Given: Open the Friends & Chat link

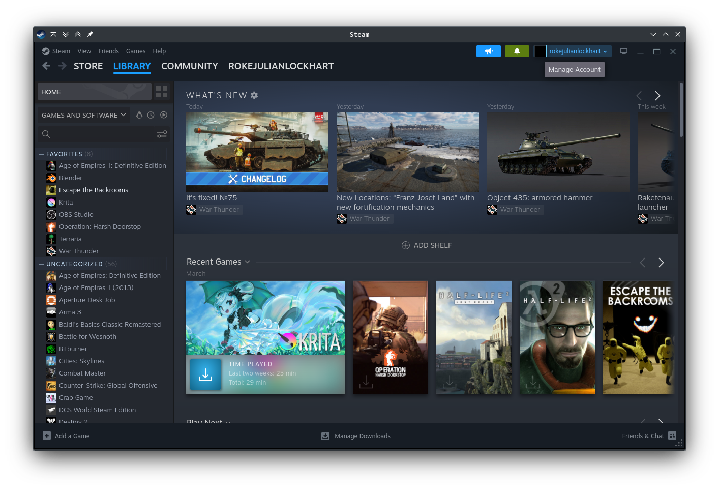Looking at the screenshot, I should 643,436.
